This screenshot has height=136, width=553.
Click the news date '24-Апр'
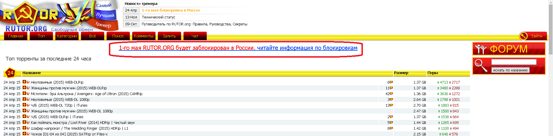pyautogui.click(x=131, y=10)
